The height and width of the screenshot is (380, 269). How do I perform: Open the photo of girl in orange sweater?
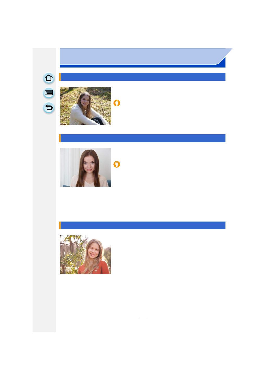click(85, 255)
